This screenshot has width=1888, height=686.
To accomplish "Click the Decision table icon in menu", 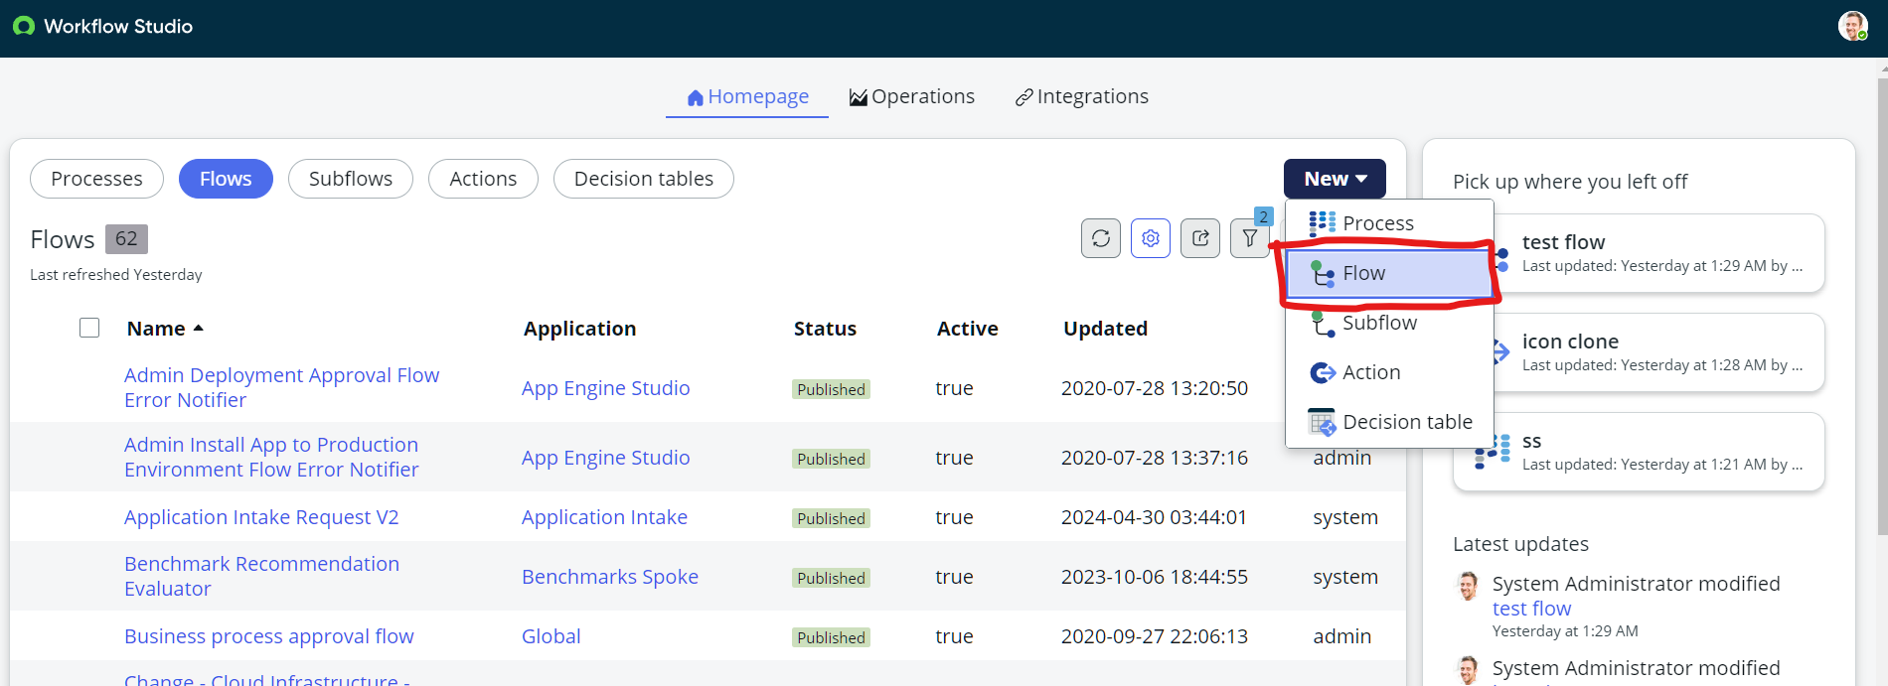I will pyautogui.click(x=1323, y=422).
